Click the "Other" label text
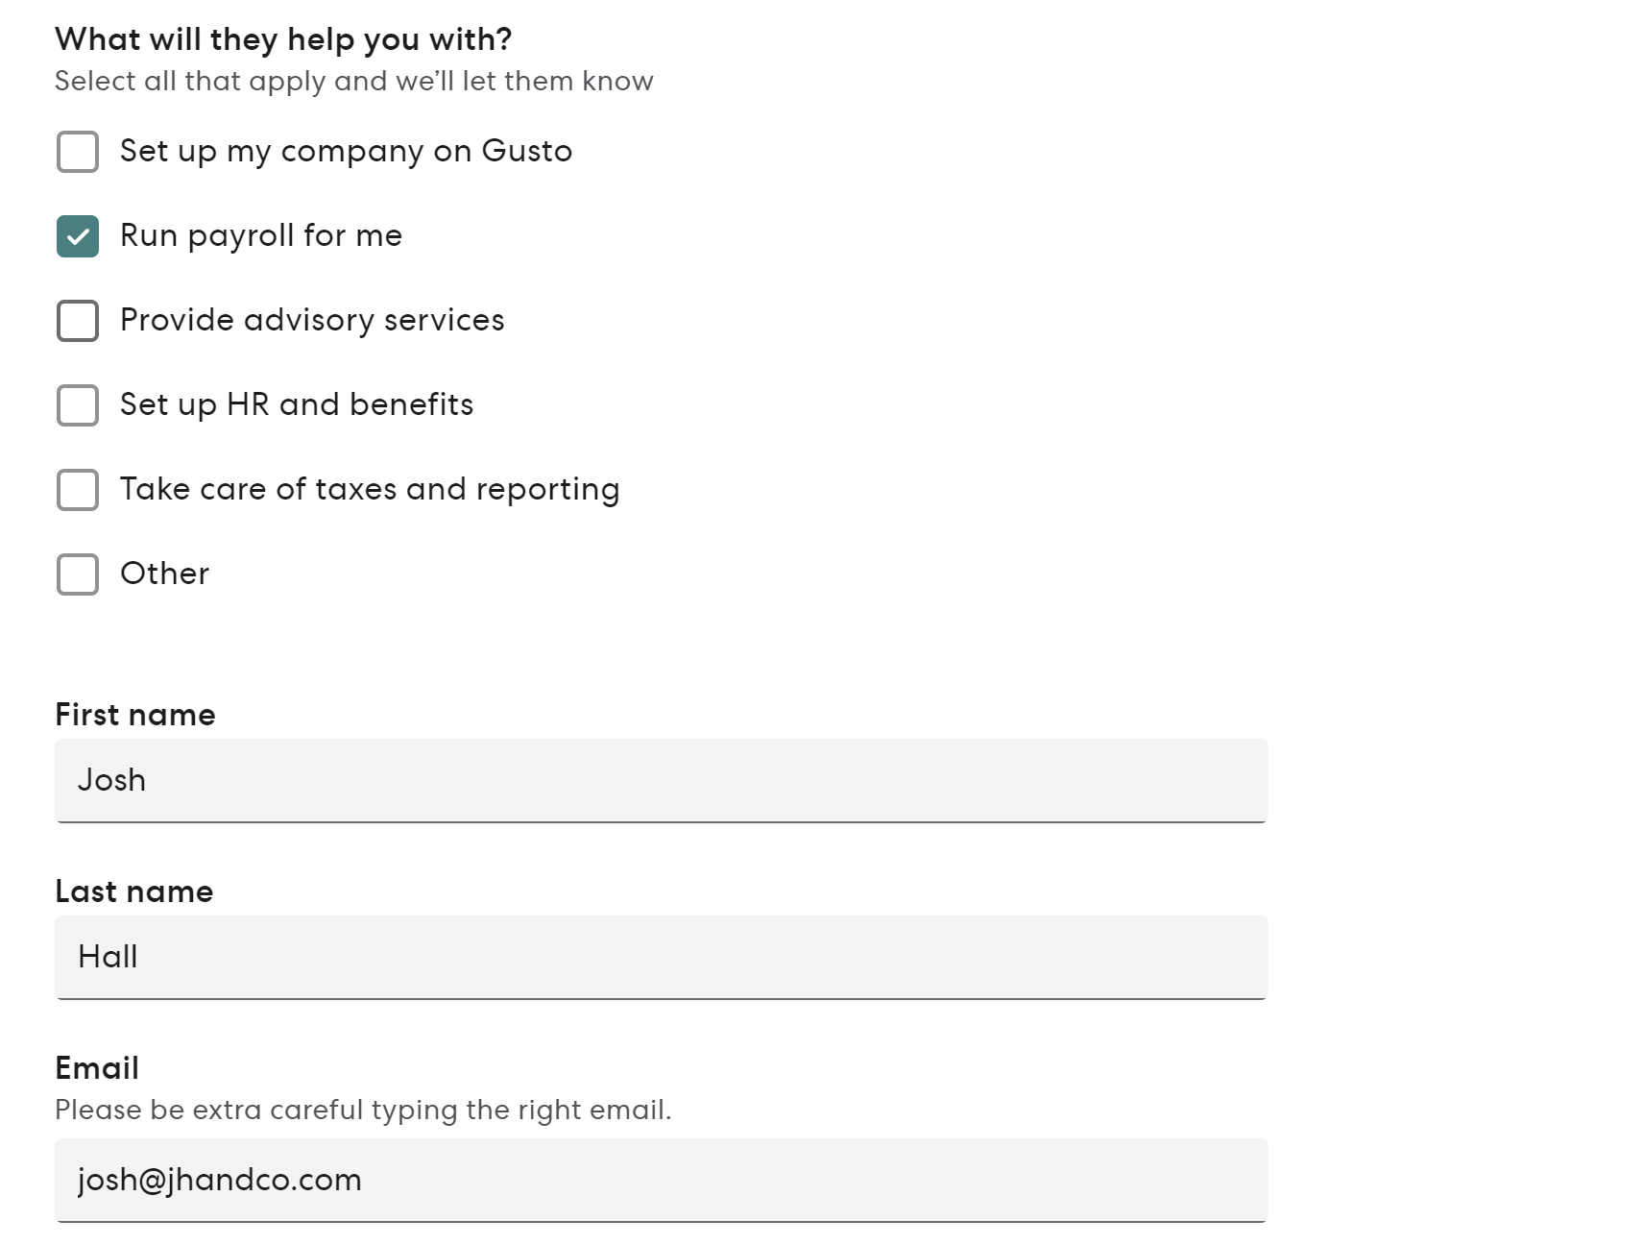Viewport: 1642px width, 1245px height. (x=163, y=574)
